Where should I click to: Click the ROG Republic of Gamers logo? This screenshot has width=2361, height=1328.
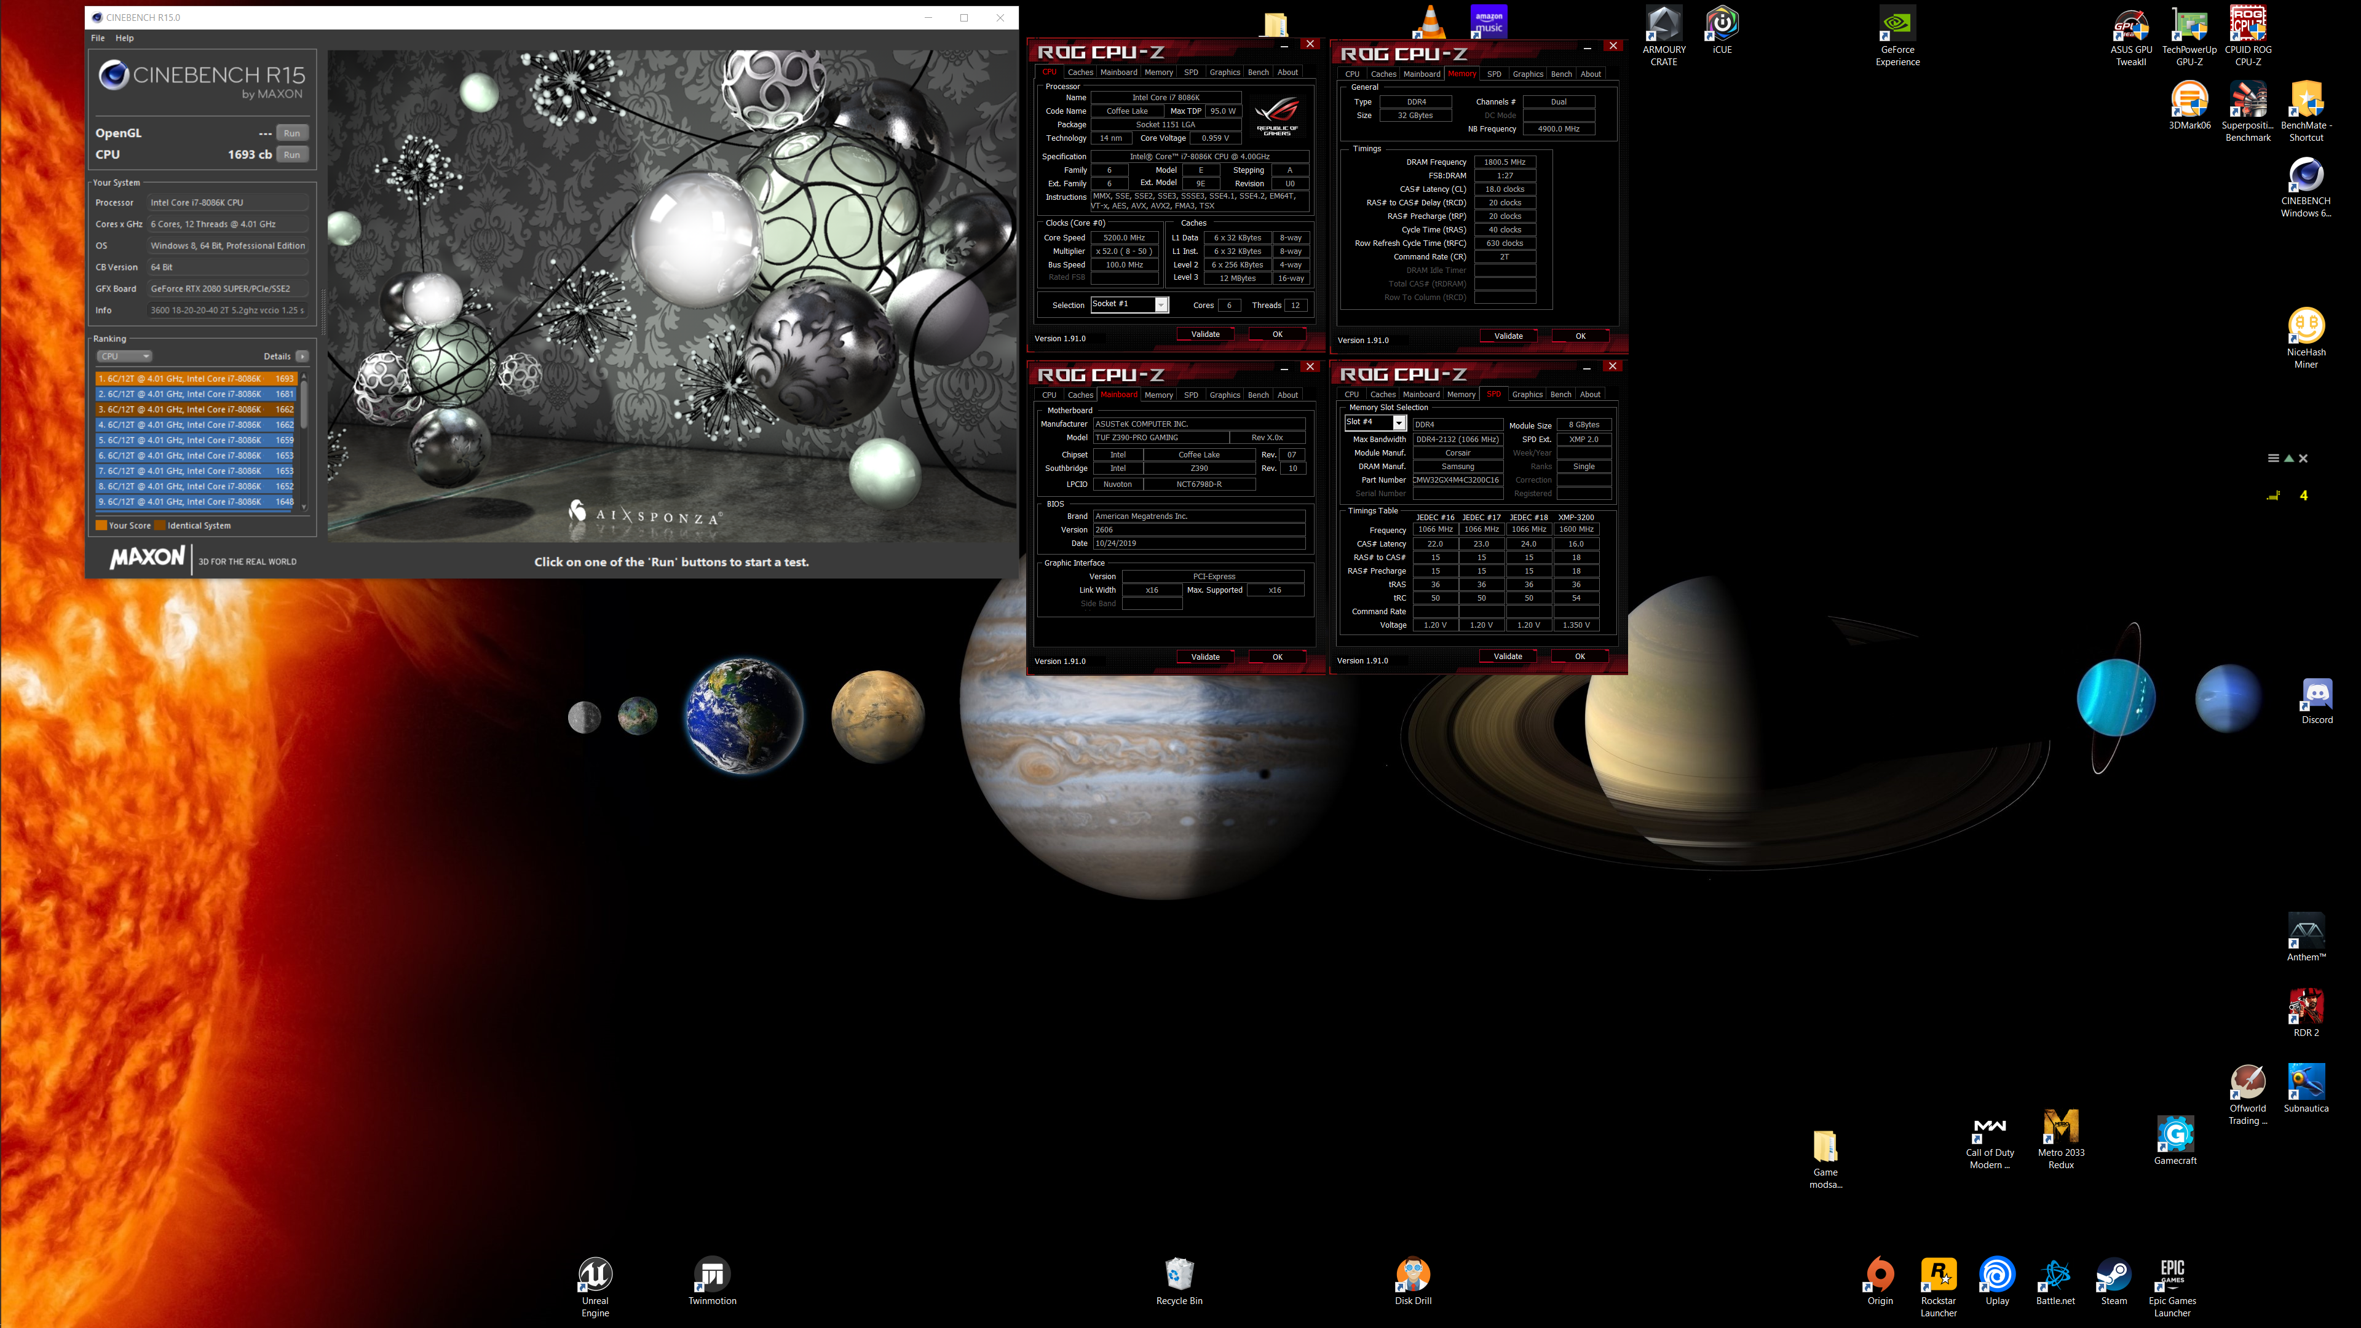click(x=1277, y=116)
